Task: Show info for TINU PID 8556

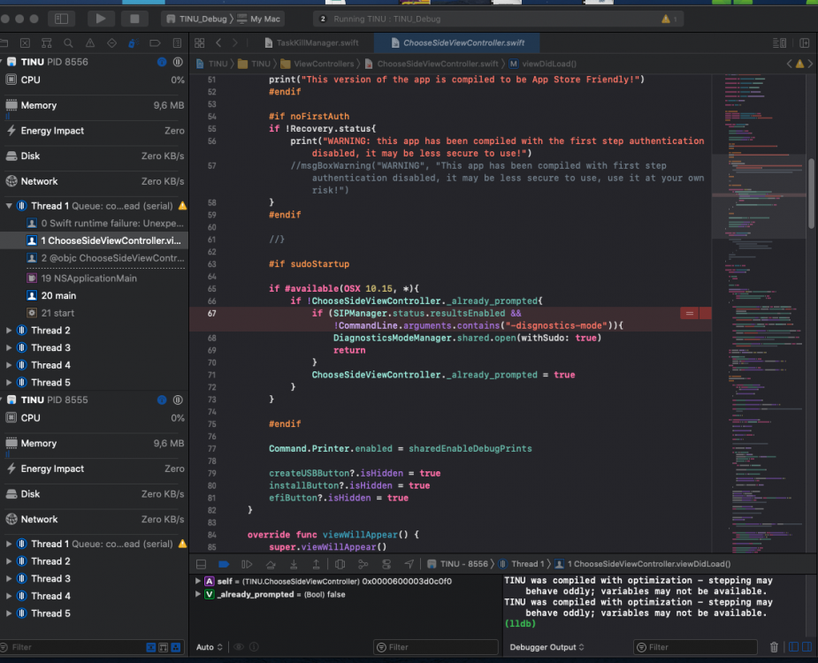Action: click(162, 62)
